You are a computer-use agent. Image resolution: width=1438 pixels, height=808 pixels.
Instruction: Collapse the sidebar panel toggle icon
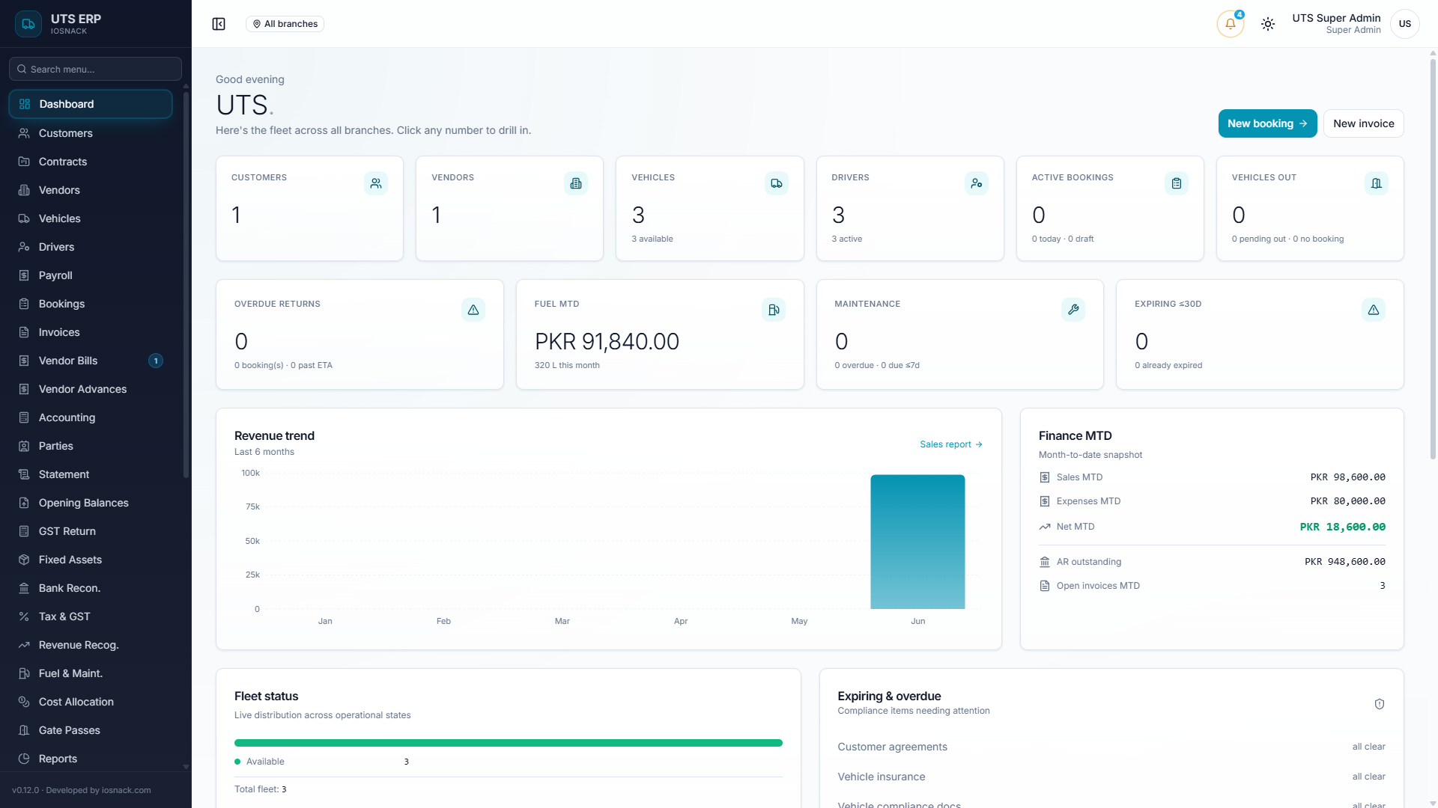click(x=219, y=24)
